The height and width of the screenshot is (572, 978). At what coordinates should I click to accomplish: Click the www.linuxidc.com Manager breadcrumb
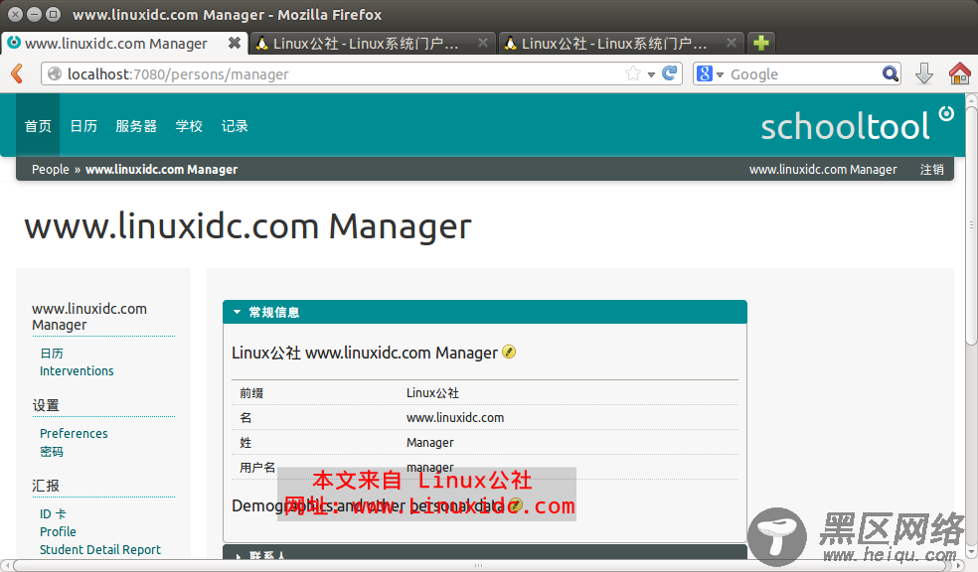click(x=161, y=169)
